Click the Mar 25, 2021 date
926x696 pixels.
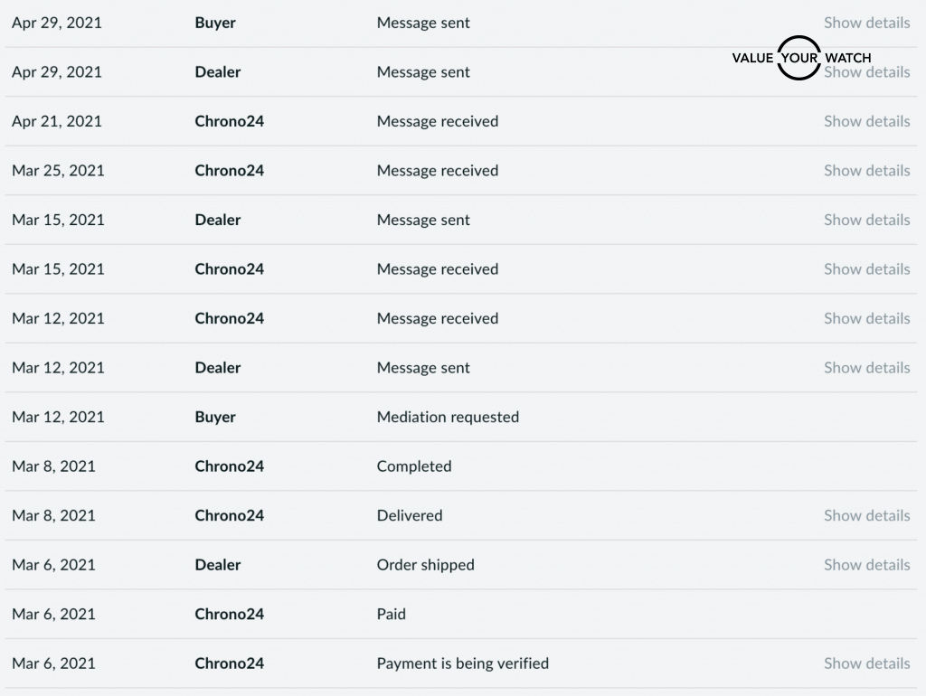click(x=58, y=171)
